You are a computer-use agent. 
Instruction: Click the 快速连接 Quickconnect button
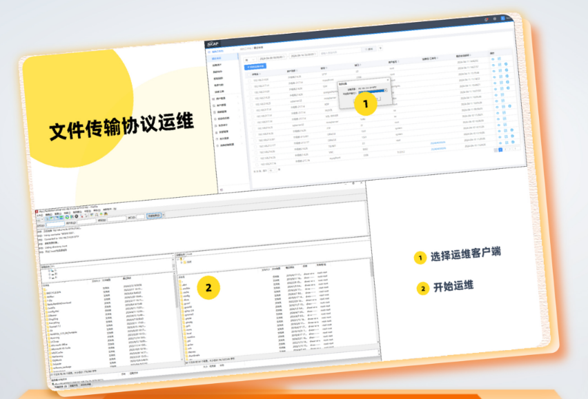[x=153, y=216]
